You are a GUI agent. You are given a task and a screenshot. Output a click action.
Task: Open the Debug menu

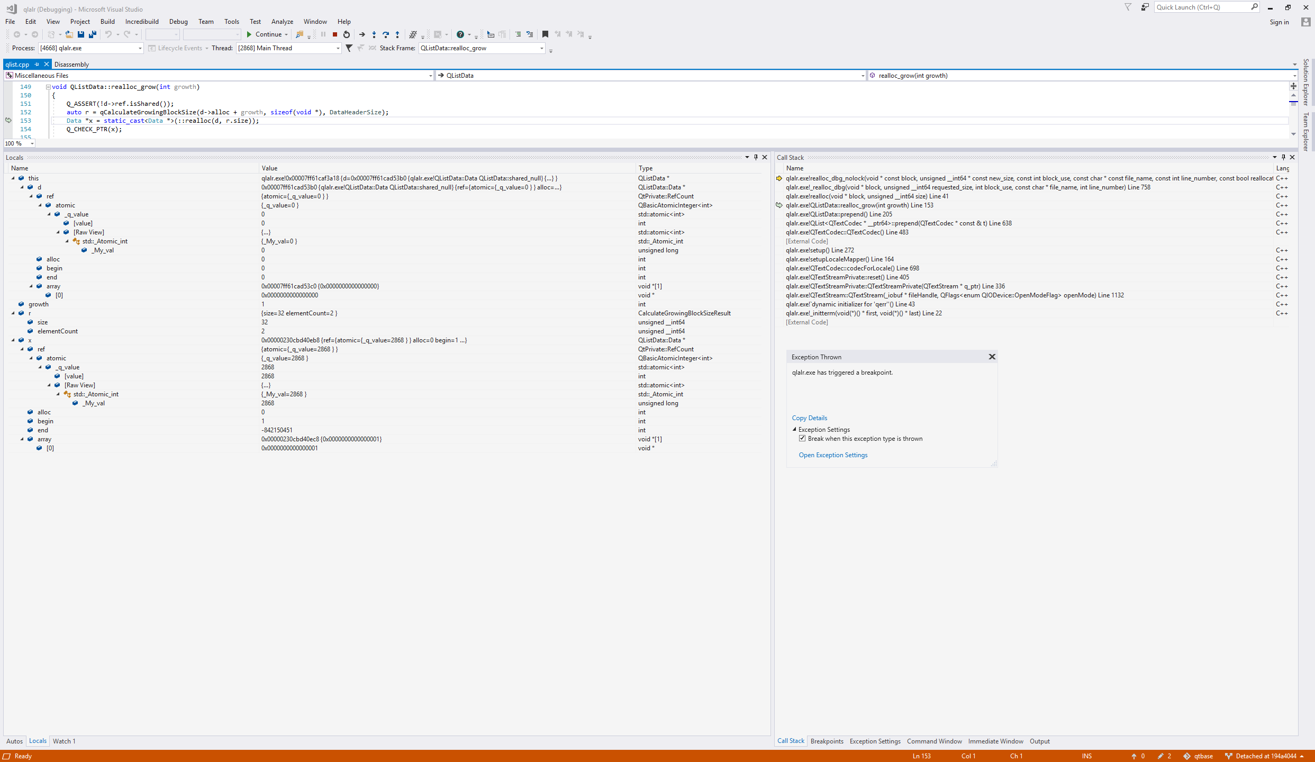click(x=178, y=22)
